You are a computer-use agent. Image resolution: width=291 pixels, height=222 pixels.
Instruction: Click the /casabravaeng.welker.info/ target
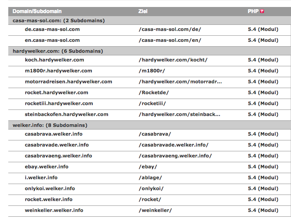point(175,156)
